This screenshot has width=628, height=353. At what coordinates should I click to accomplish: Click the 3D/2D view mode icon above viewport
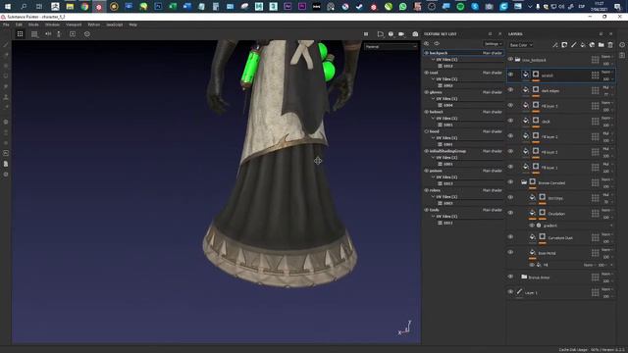(x=380, y=34)
